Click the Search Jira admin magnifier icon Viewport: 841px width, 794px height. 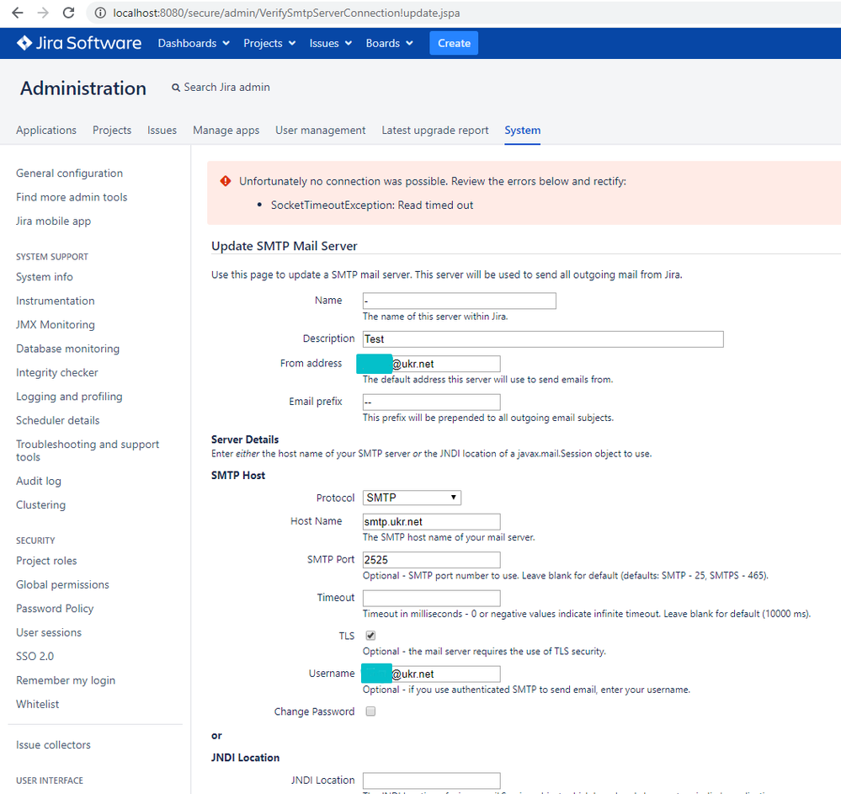[175, 87]
